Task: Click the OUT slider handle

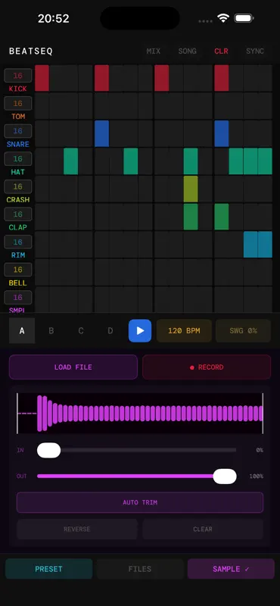Action: [x=225, y=476]
